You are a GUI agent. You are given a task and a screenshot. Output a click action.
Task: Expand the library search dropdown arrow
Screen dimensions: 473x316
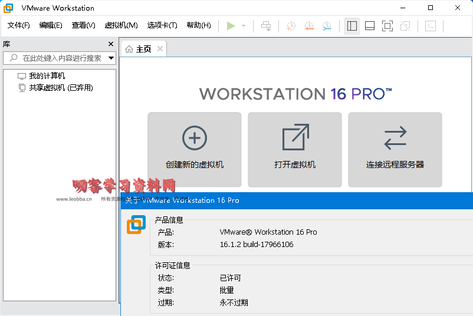111,58
